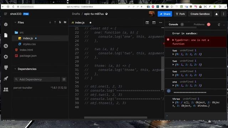Click the Error in sandbox message
The width and height of the screenshot is (228, 128).
click(185, 33)
